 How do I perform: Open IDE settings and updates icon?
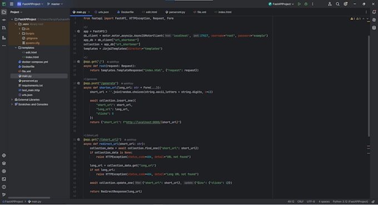[346, 4]
